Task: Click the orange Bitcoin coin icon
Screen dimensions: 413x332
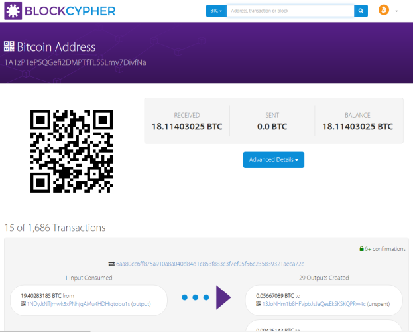Action: (384, 10)
